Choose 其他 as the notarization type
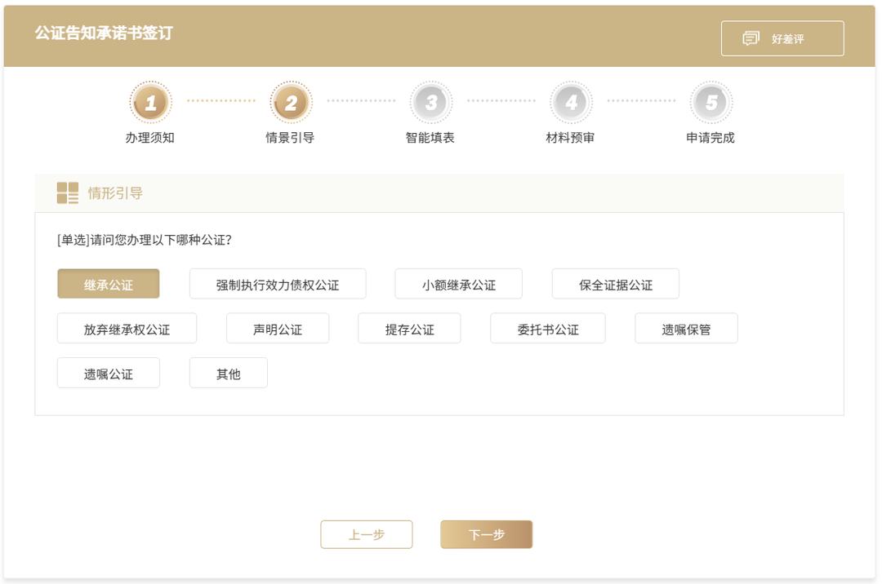The width and height of the screenshot is (882, 584). (x=229, y=374)
